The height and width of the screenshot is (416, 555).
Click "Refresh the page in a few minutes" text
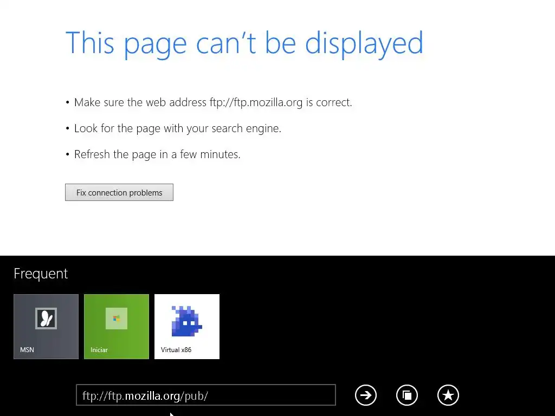pos(157,154)
